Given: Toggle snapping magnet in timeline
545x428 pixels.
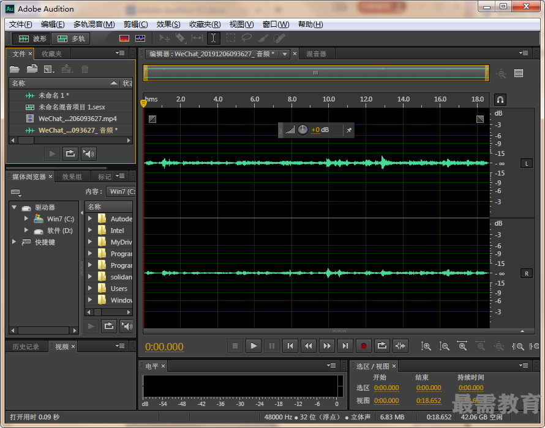Looking at the screenshot, I should [x=500, y=100].
